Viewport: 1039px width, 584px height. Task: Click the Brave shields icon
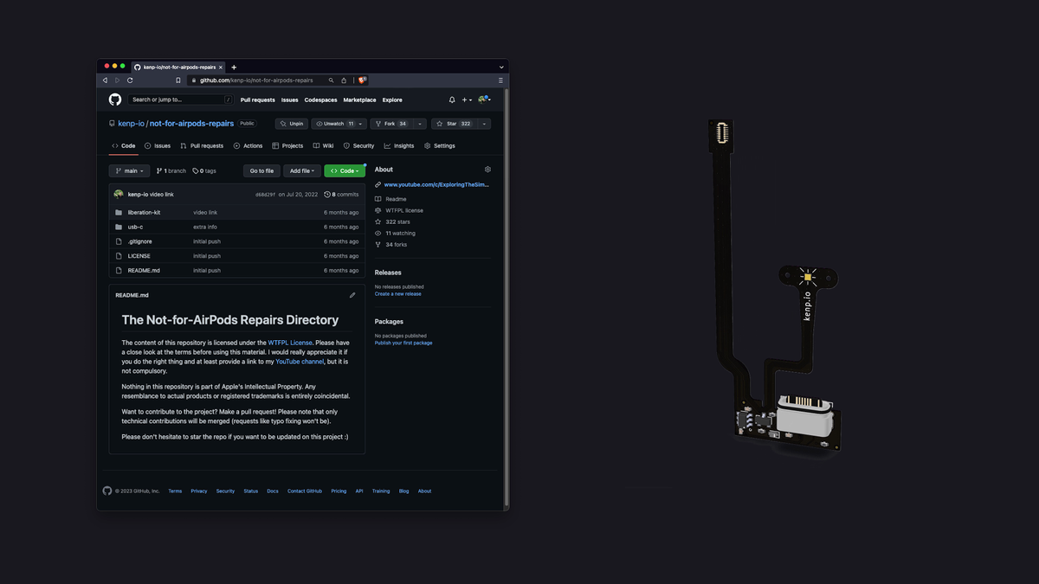[x=363, y=80]
